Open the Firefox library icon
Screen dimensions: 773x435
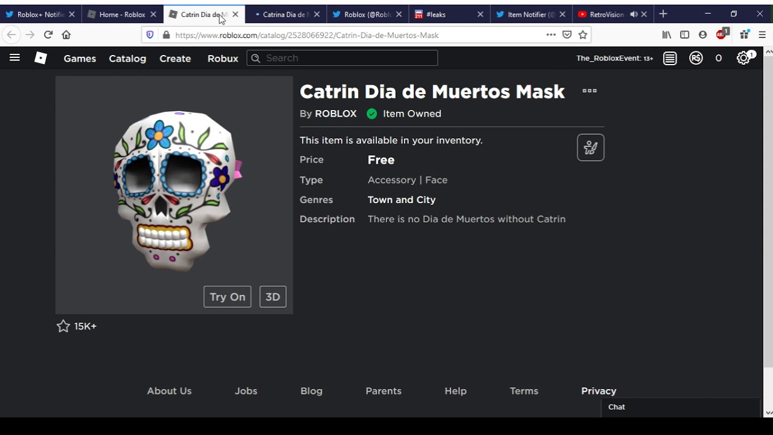[x=667, y=35]
